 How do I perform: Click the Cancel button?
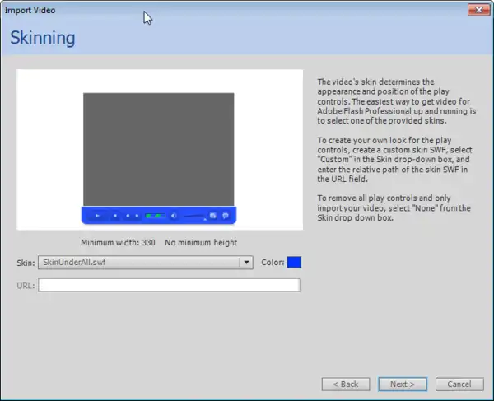point(459,384)
